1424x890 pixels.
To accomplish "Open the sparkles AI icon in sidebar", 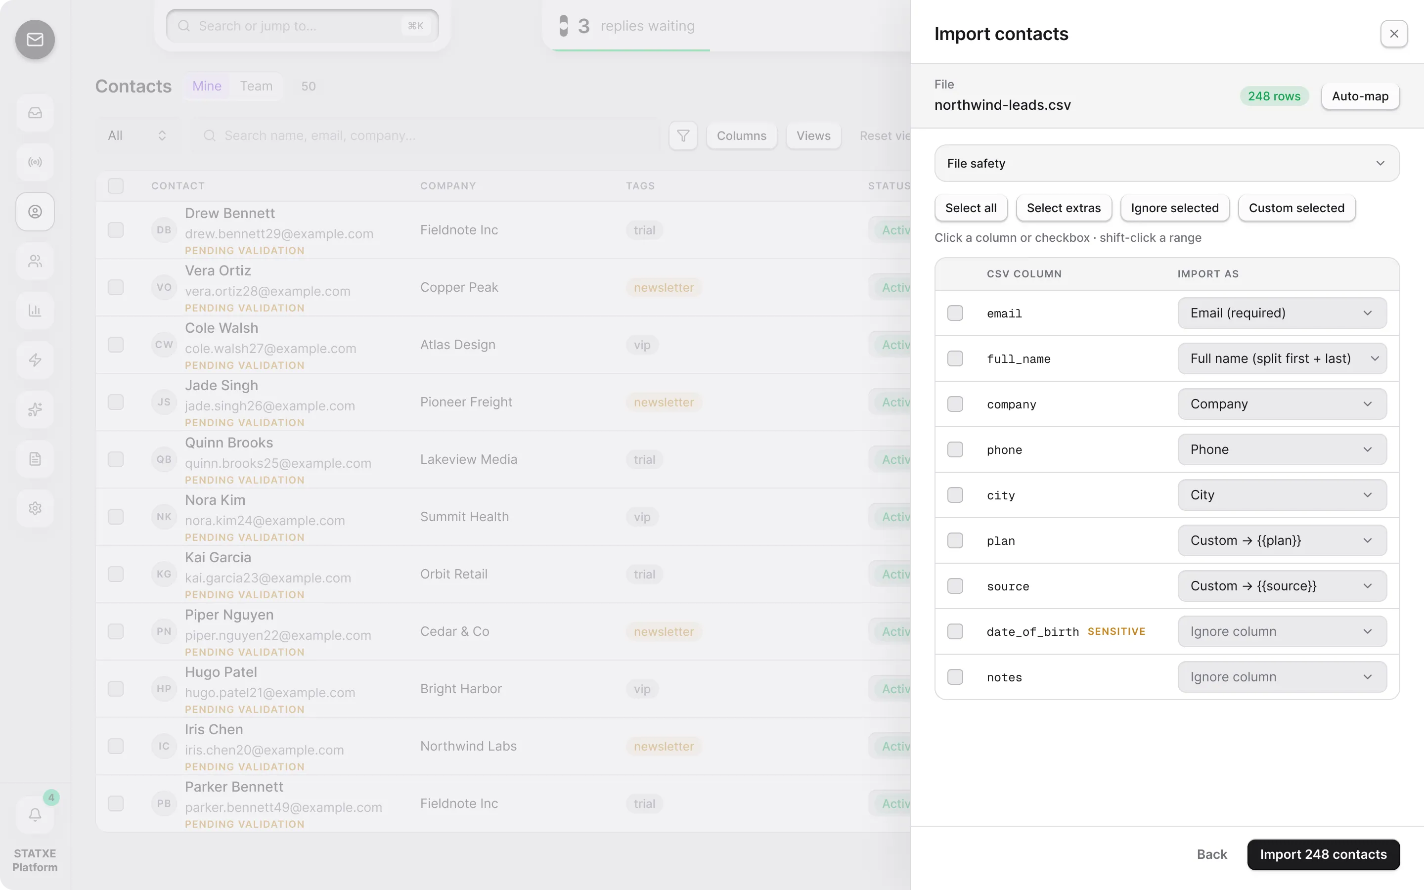I will (x=35, y=409).
